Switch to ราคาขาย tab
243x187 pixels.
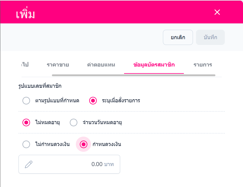pos(58,65)
